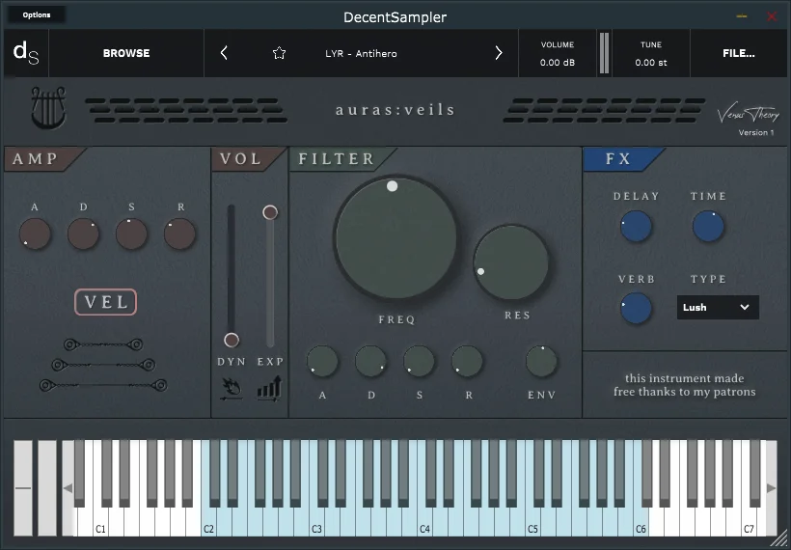Open the reverb TYPE Lush dropdown
This screenshot has width=791, height=550.
click(x=718, y=307)
